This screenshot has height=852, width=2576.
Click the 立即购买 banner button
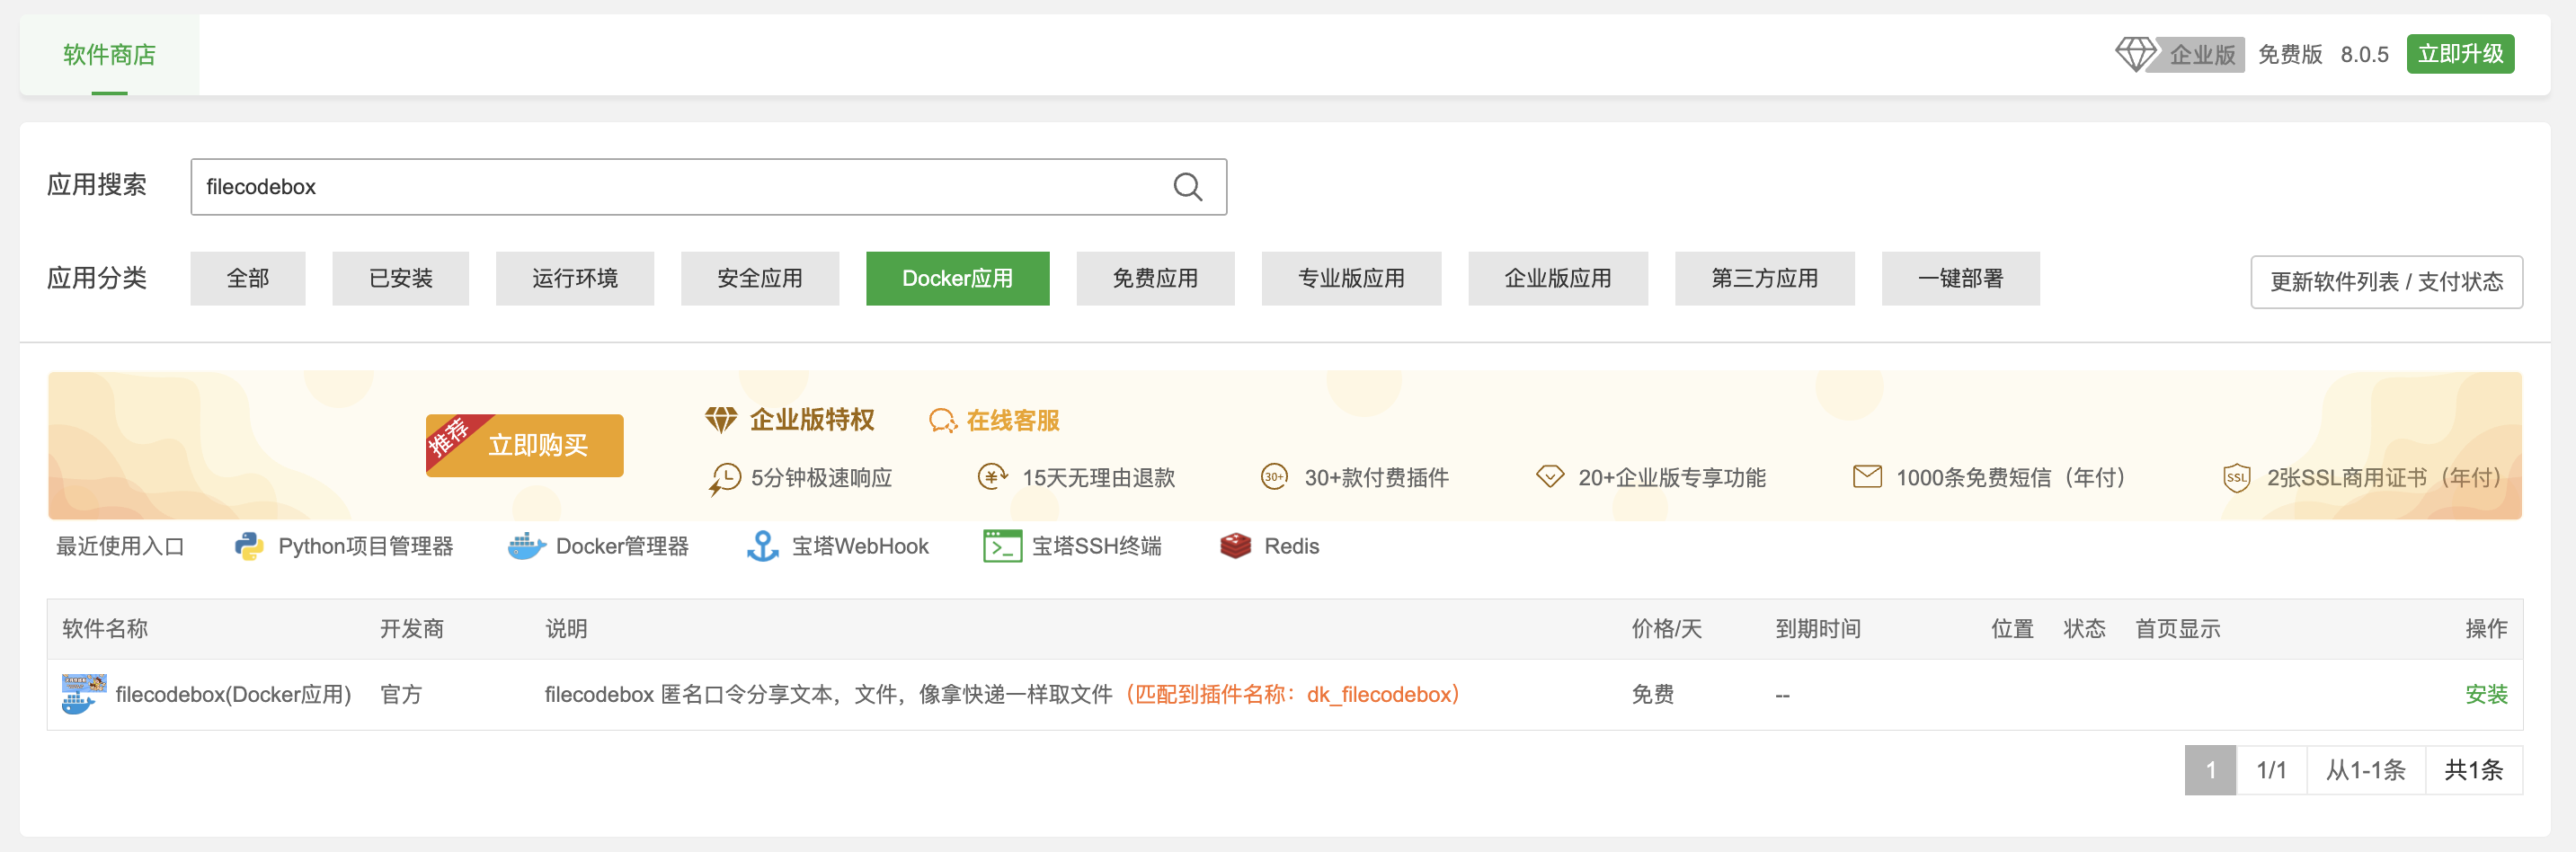[x=525, y=446]
